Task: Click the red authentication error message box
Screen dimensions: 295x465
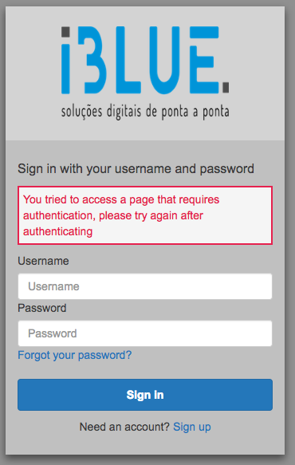Action: coord(145,215)
